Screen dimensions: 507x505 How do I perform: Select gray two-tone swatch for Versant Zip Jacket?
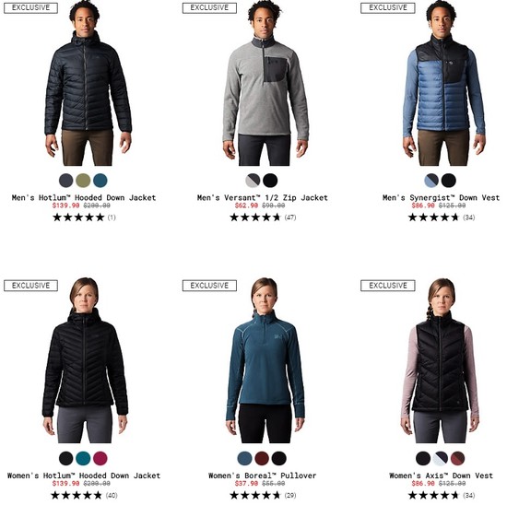click(x=253, y=181)
